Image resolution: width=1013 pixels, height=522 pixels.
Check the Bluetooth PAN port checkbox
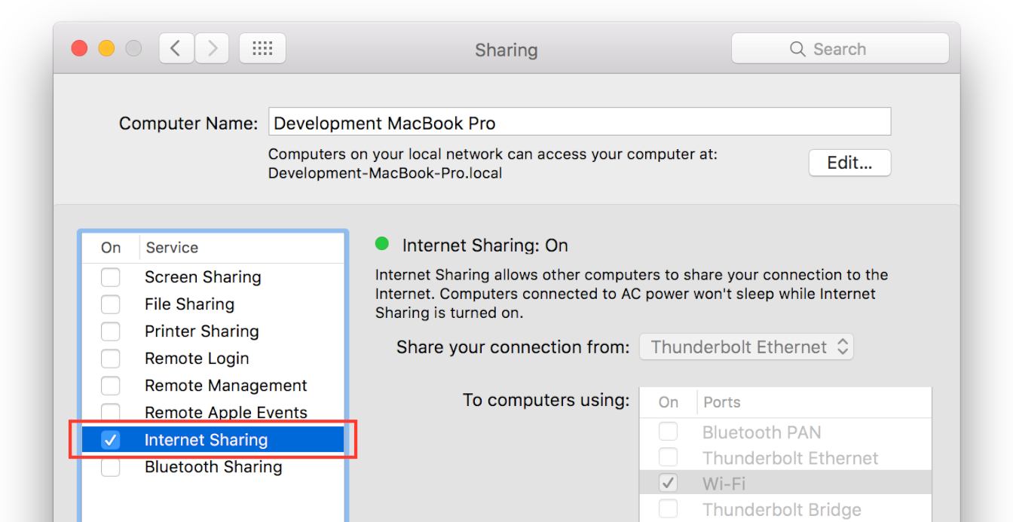[668, 432]
